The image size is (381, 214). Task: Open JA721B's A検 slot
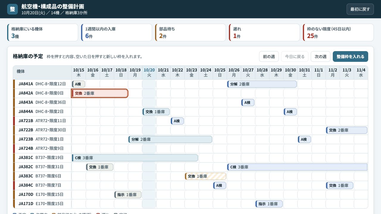177,121
